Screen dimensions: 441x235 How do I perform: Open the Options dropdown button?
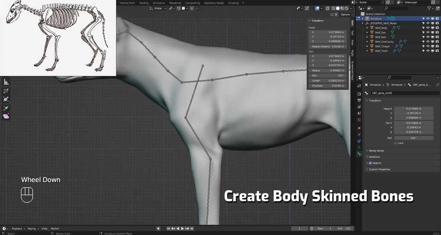coord(347,14)
